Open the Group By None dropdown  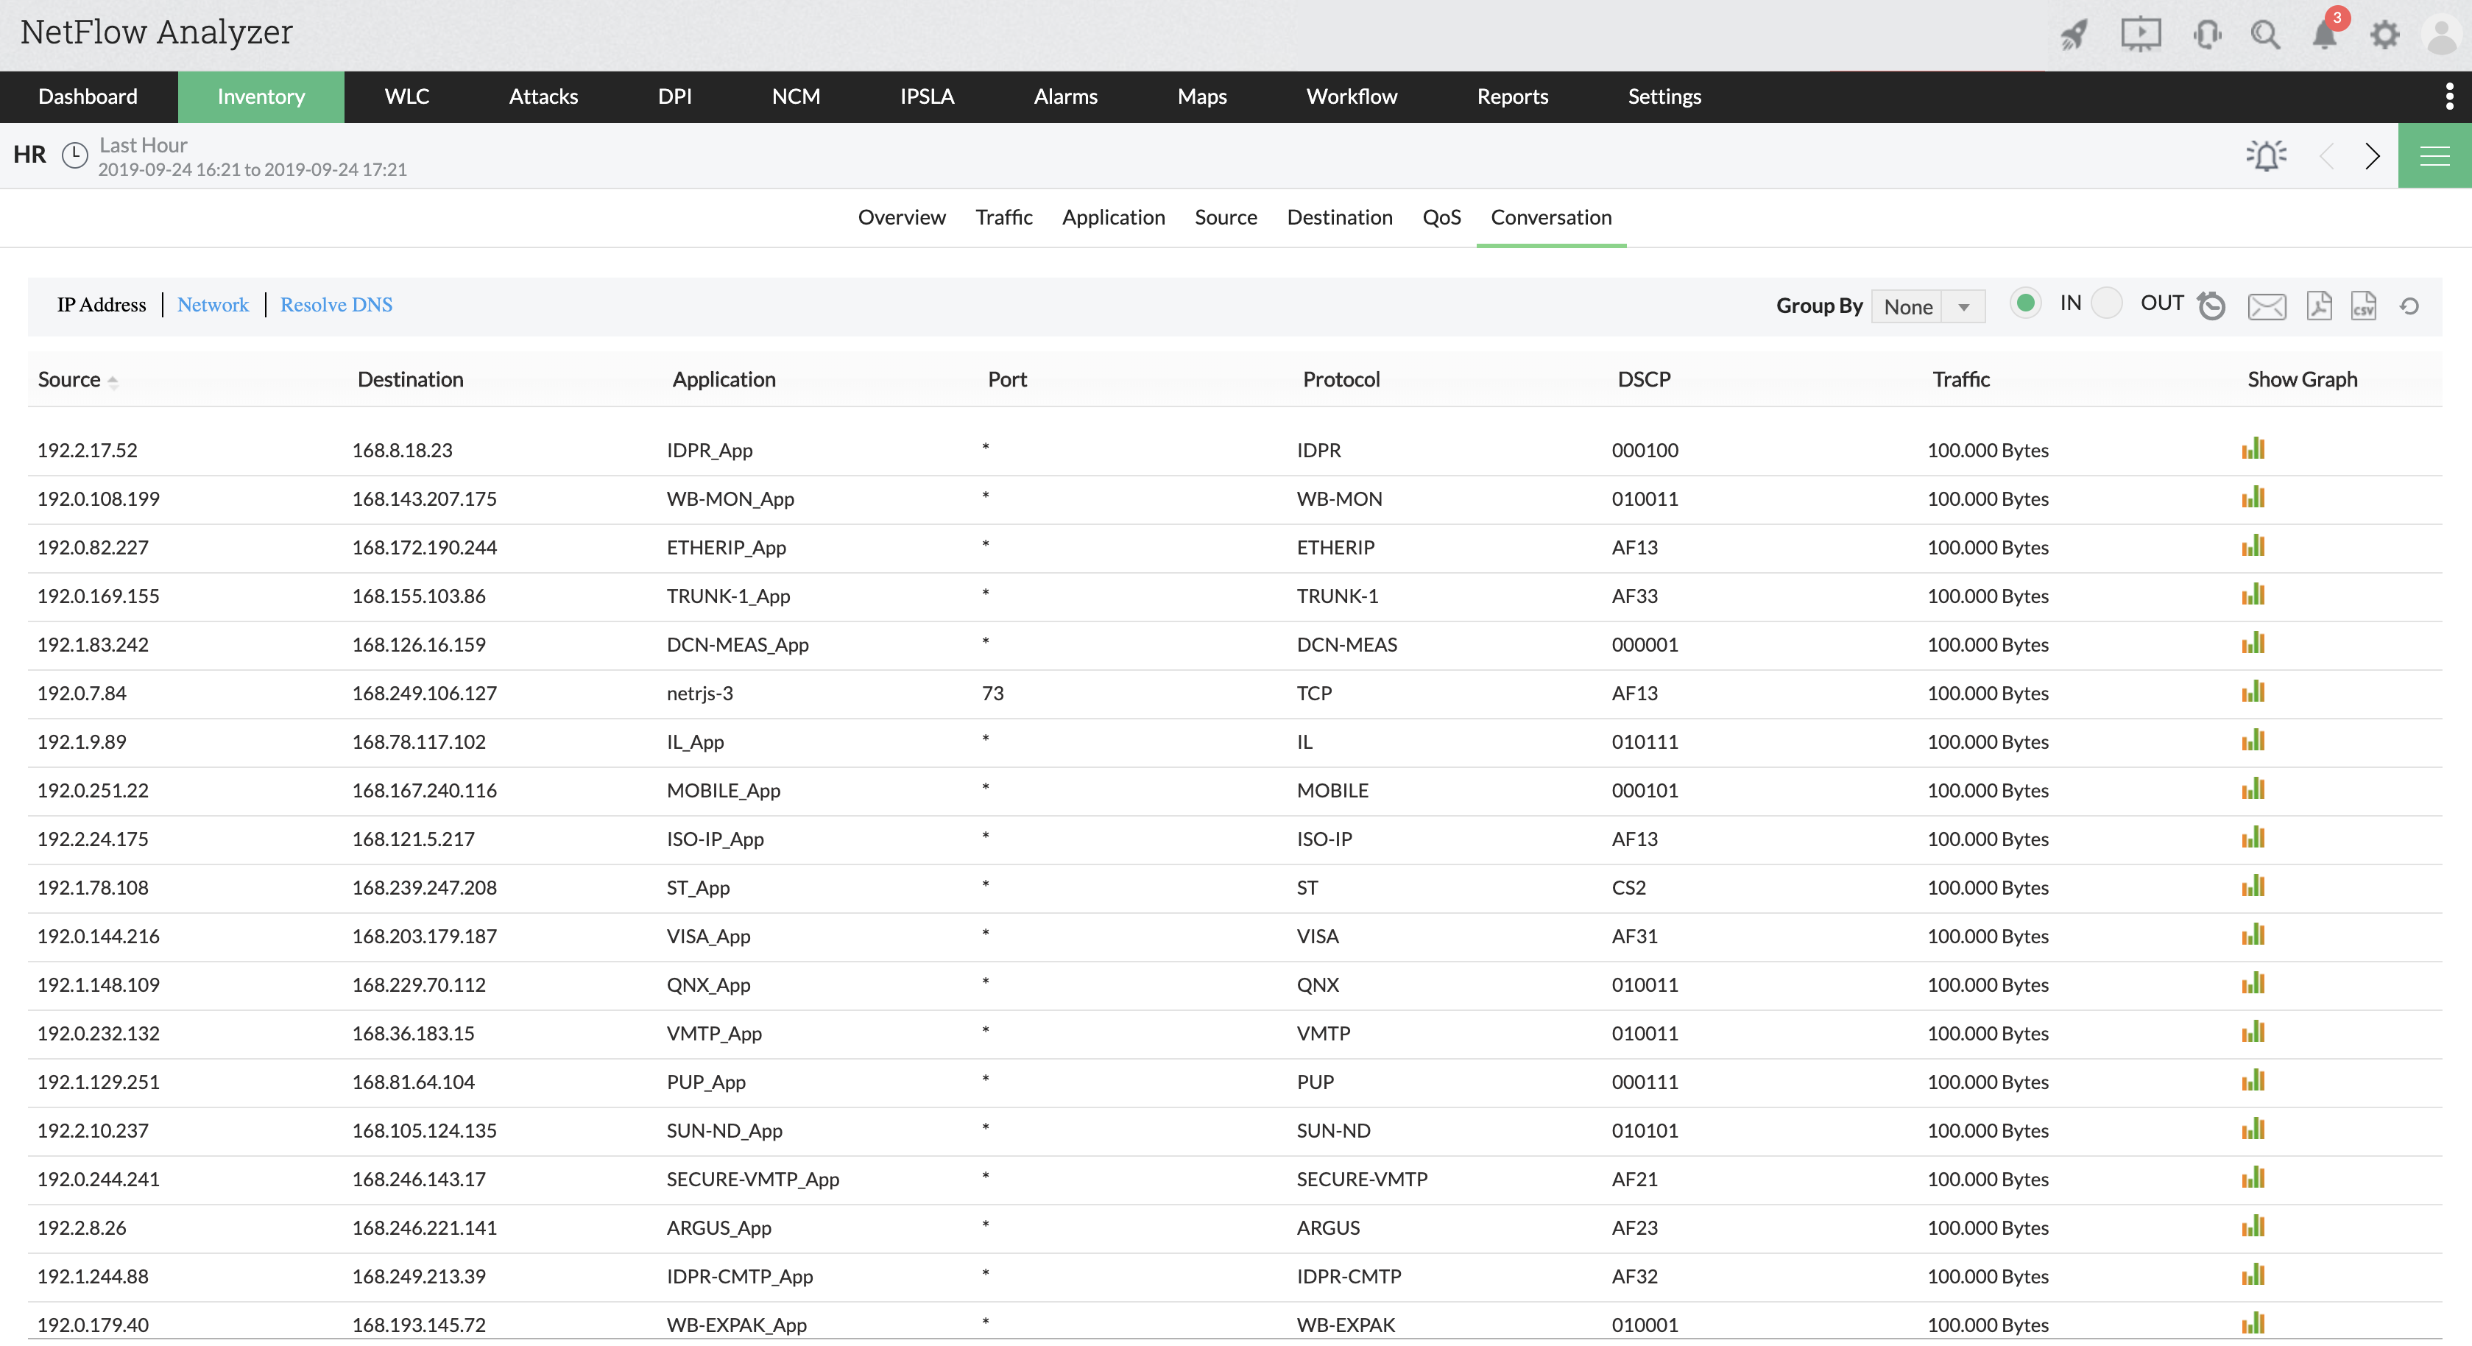pyautogui.click(x=1927, y=306)
